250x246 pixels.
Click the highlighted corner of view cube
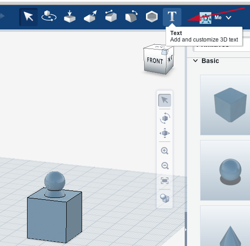[x=165, y=52]
